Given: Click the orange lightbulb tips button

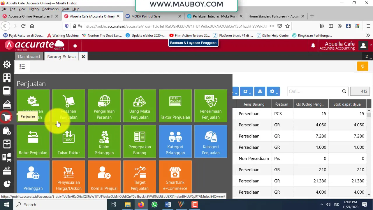Looking at the screenshot, I should tap(363, 66).
